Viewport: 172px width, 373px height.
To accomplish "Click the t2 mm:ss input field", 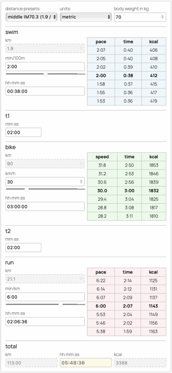I will [x=23, y=247].
